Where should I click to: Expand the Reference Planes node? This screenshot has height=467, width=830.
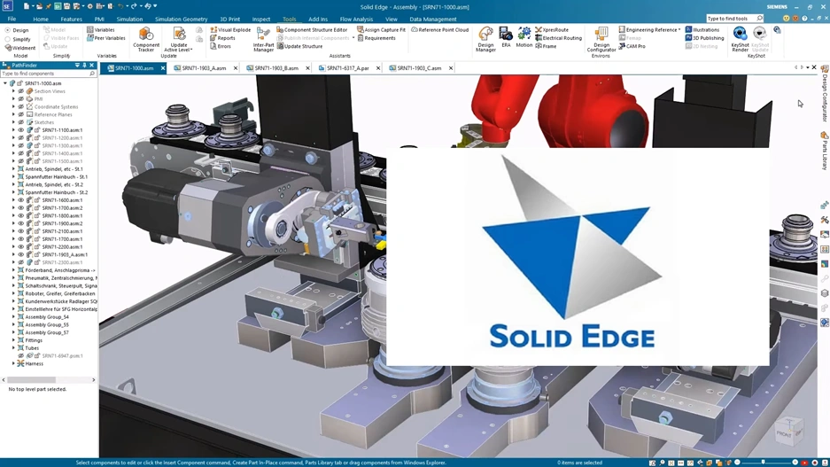[14, 114]
